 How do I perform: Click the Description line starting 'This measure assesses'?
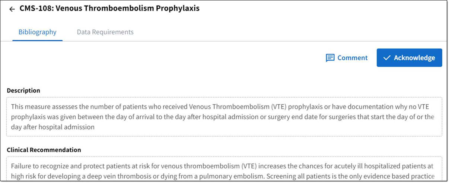[222, 107]
